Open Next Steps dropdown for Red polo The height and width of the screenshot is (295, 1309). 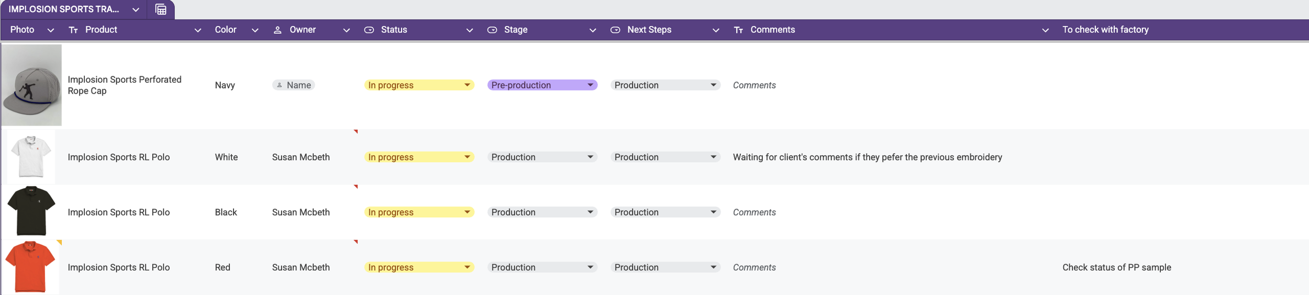tap(665, 267)
